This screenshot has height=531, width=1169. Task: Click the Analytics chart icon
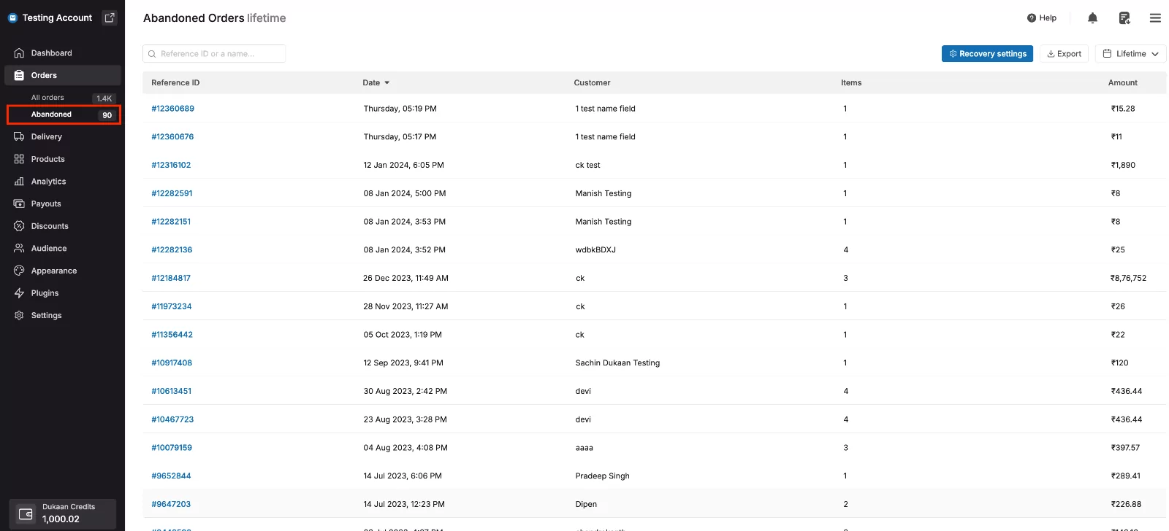coord(19,182)
